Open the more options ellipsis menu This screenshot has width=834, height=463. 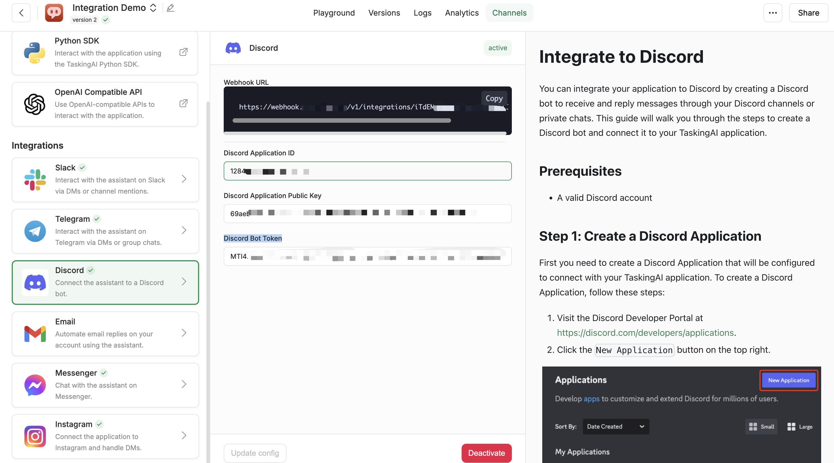772,13
